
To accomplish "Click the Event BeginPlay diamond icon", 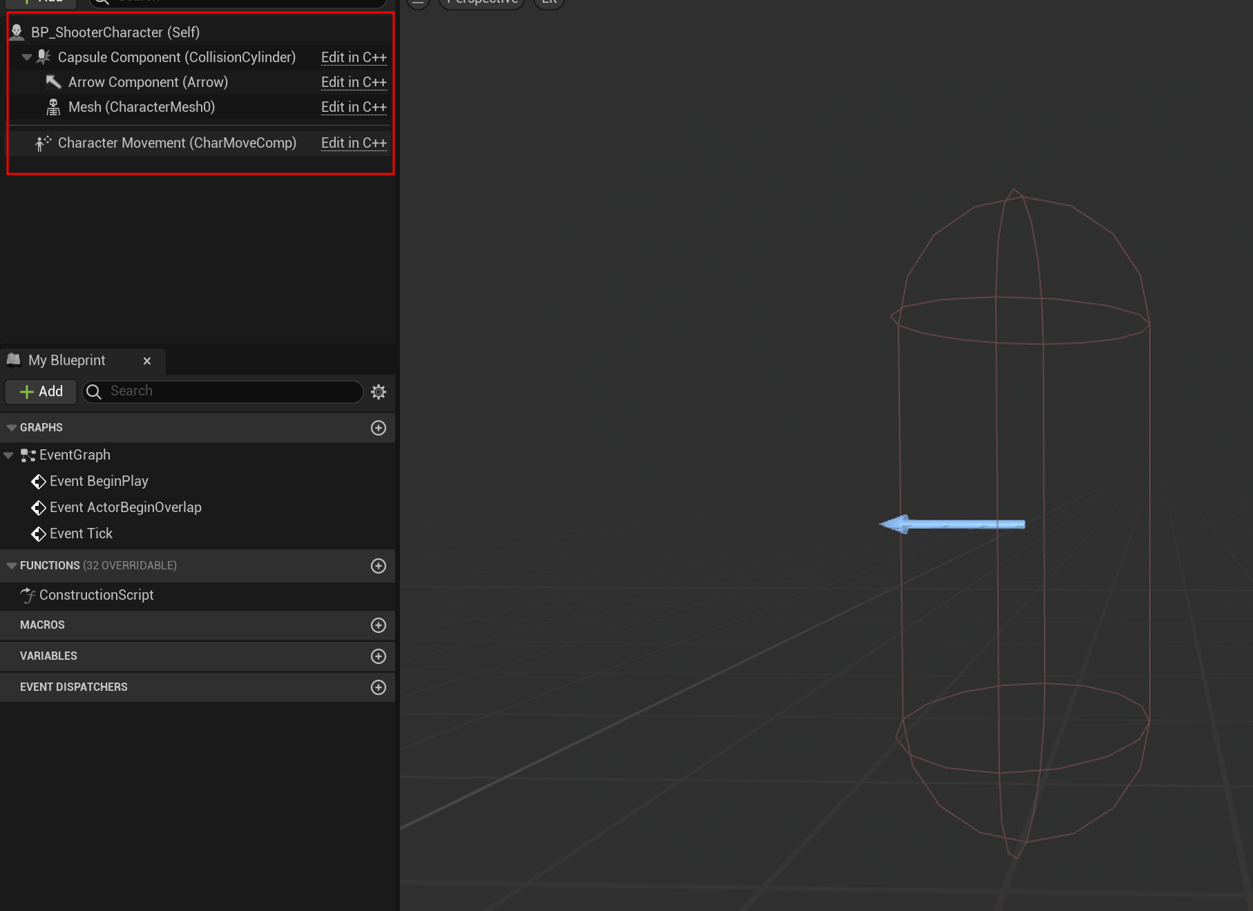I will (39, 482).
